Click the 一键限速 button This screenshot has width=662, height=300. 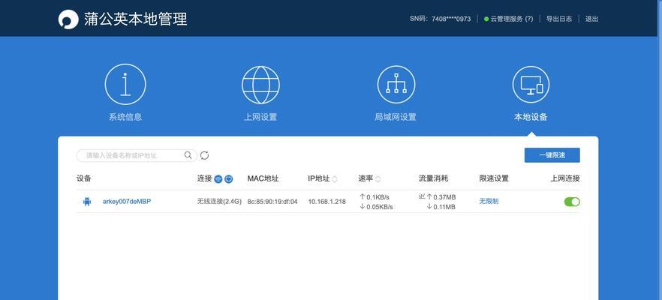(552, 155)
